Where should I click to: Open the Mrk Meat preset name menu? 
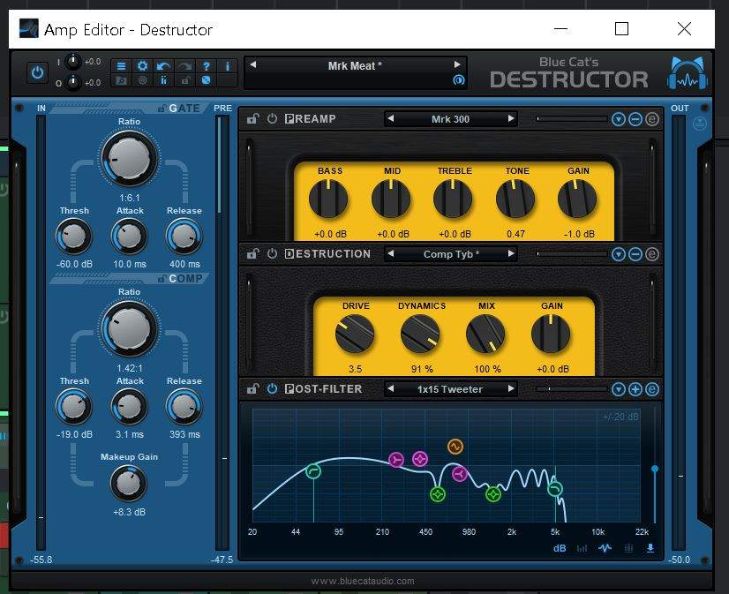pos(355,66)
